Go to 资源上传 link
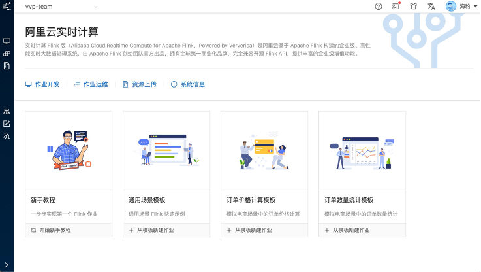This screenshot has height=272, width=481. coord(140,84)
